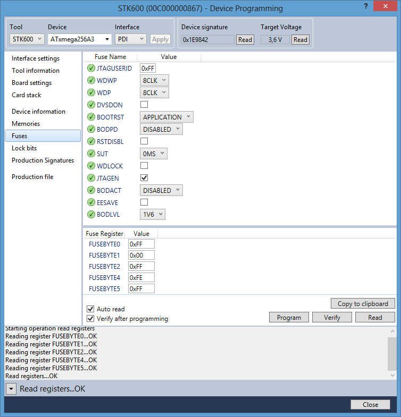The image size is (401, 417).
Task: Open Interface settings page
Action: (36, 58)
